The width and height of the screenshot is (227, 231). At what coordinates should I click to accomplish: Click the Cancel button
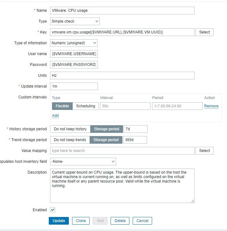(x=142, y=221)
